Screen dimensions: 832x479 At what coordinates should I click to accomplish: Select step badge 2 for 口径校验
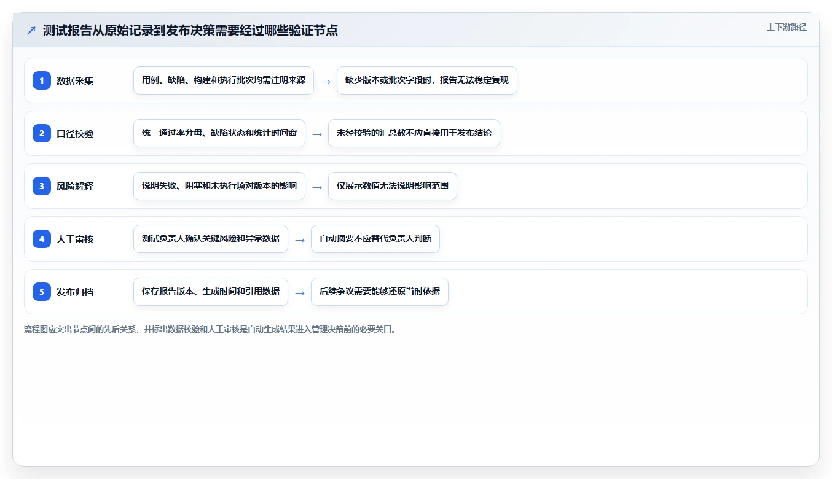pyautogui.click(x=42, y=133)
